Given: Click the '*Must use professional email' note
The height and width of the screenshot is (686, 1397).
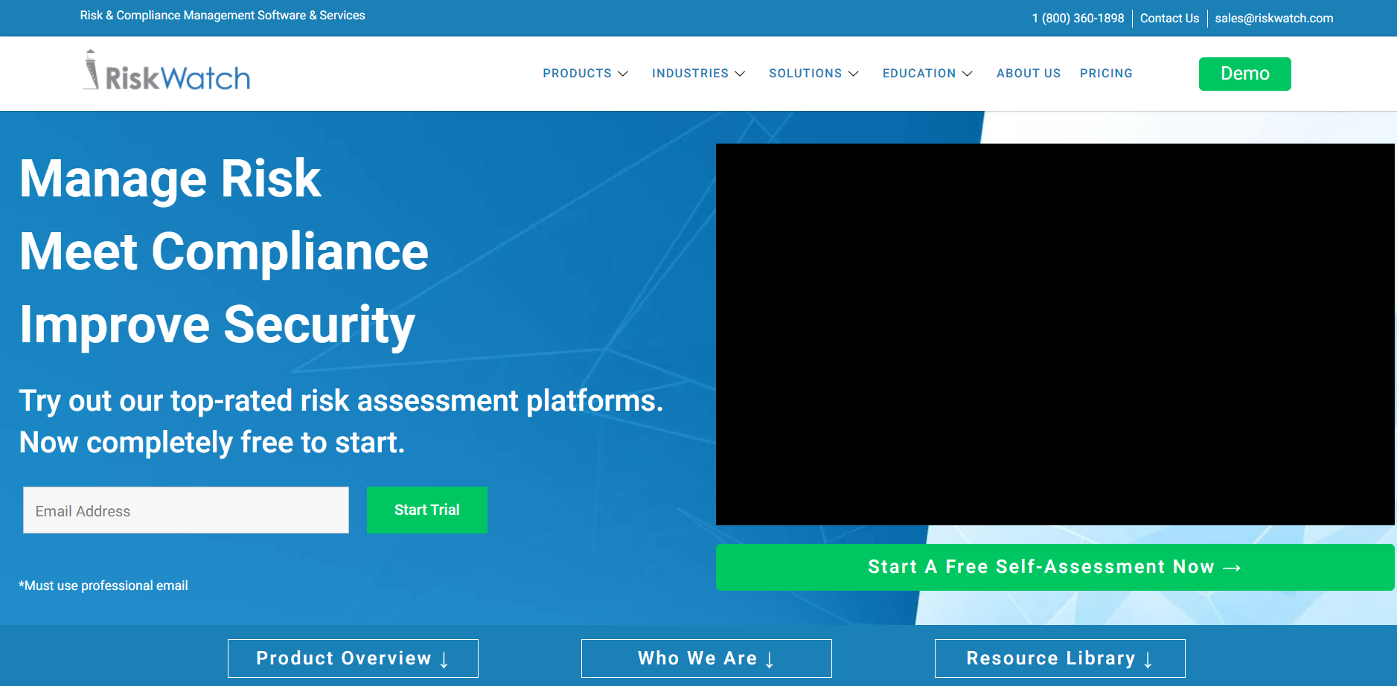Looking at the screenshot, I should [x=103, y=586].
